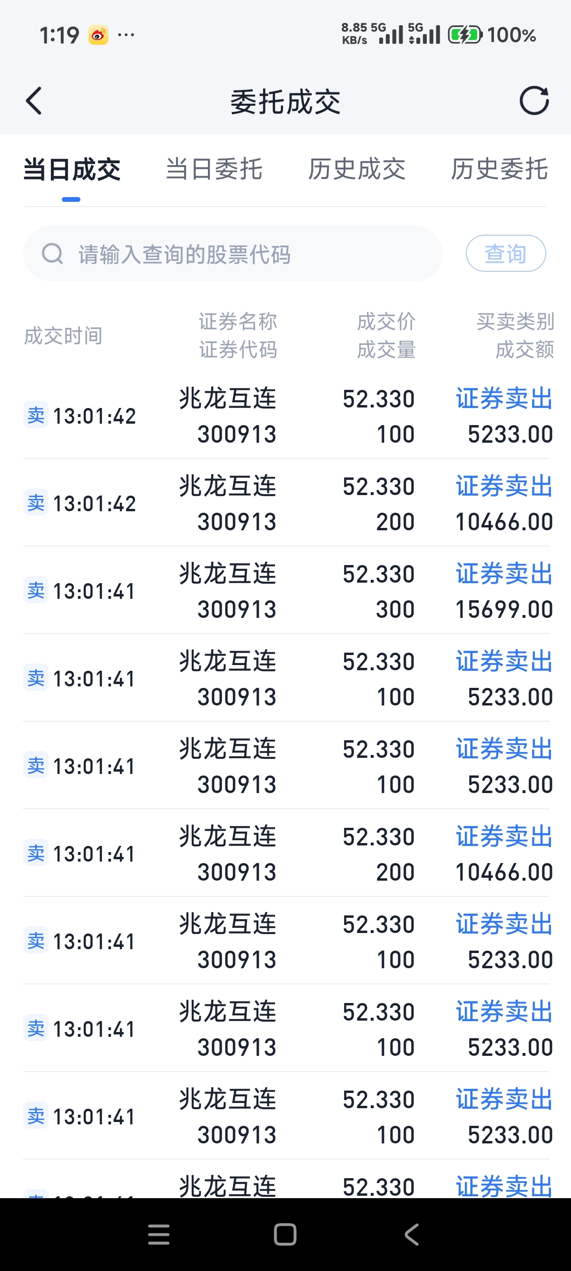571x1271 pixels.
Task: Tap the back arrow in header
Action: point(33,101)
